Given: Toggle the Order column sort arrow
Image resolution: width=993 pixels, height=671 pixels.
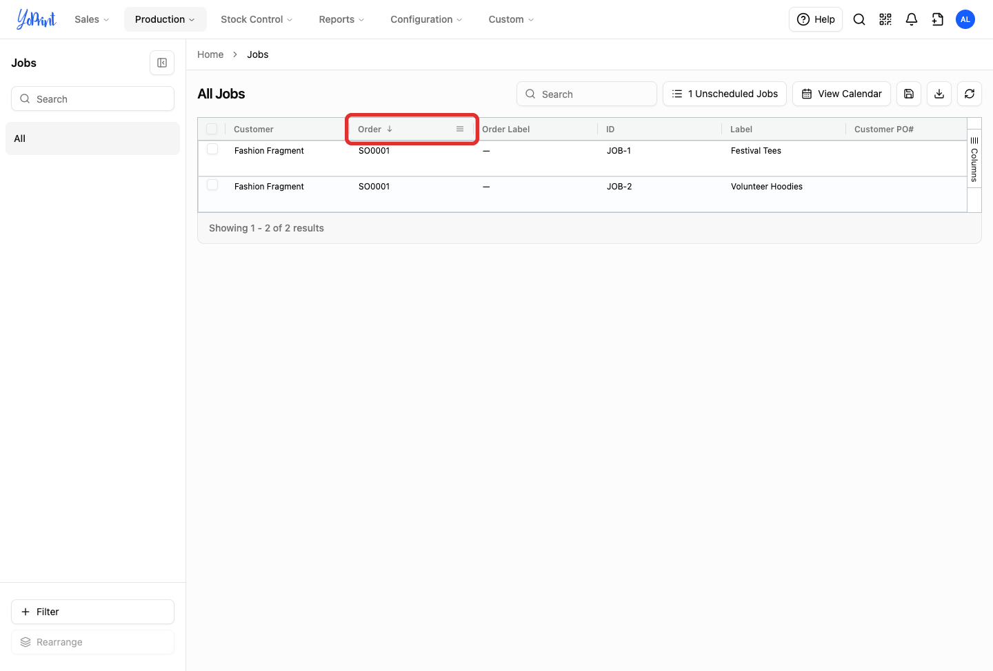Looking at the screenshot, I should [390, 129].
